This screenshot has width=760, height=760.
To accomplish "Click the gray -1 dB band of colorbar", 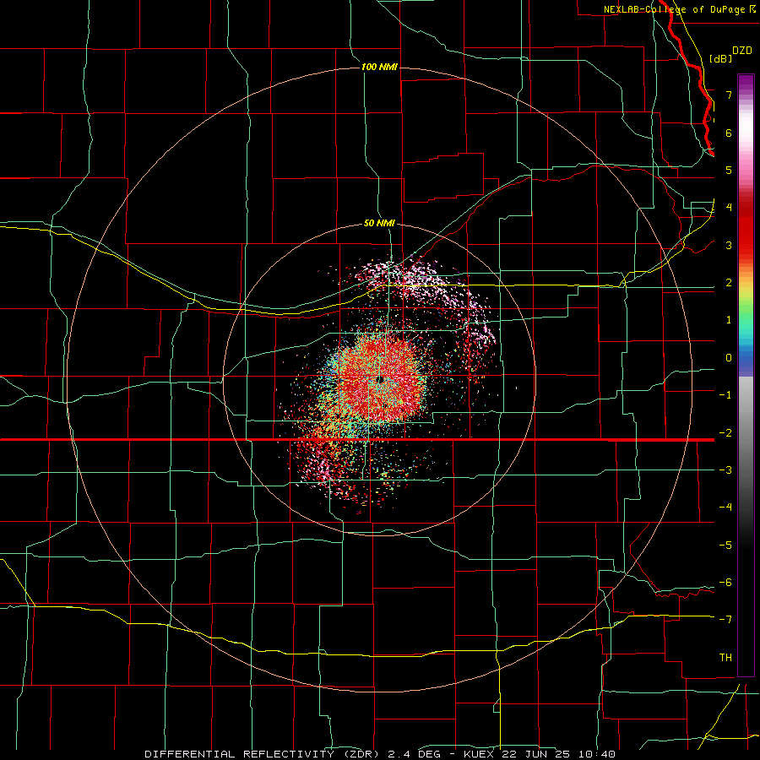I will pyautogui.click(x=746, y=395).
